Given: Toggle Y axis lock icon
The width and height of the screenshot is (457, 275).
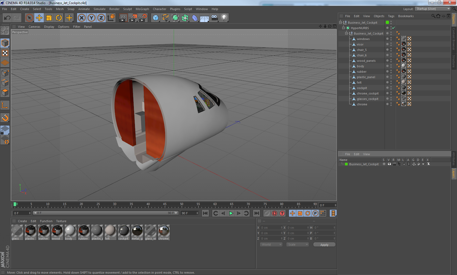Looking at the screenshot, I should [x=91, y=18].
